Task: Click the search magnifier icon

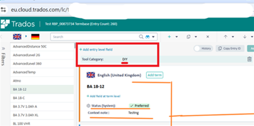Action: (141, 37)
